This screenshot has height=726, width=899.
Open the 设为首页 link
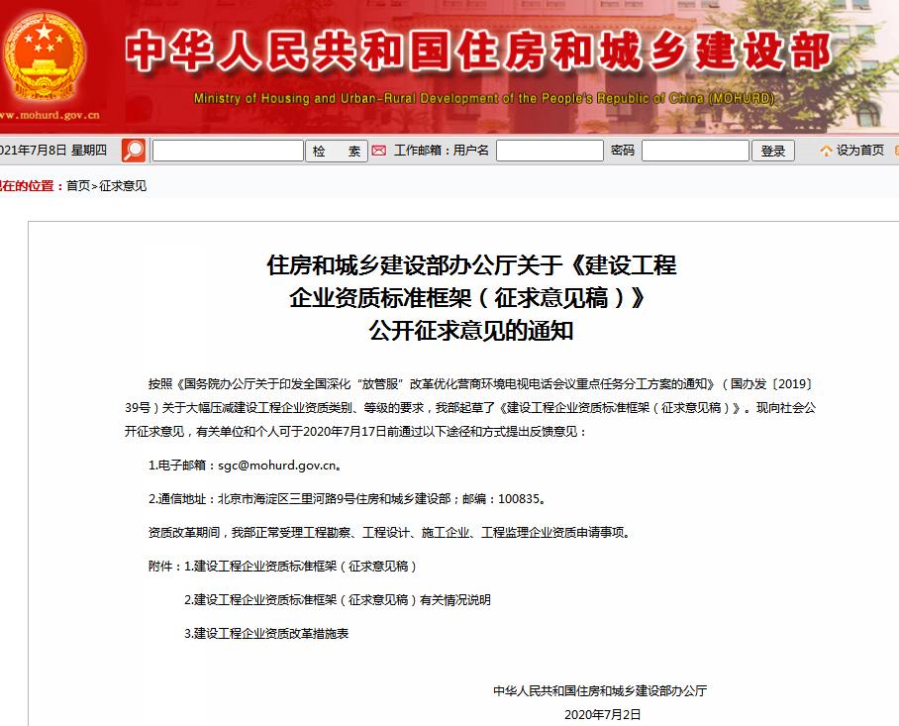856,150
